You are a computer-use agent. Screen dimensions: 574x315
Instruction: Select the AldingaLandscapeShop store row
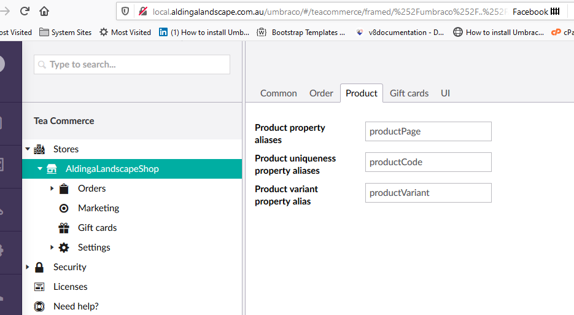tap(132, 169)
